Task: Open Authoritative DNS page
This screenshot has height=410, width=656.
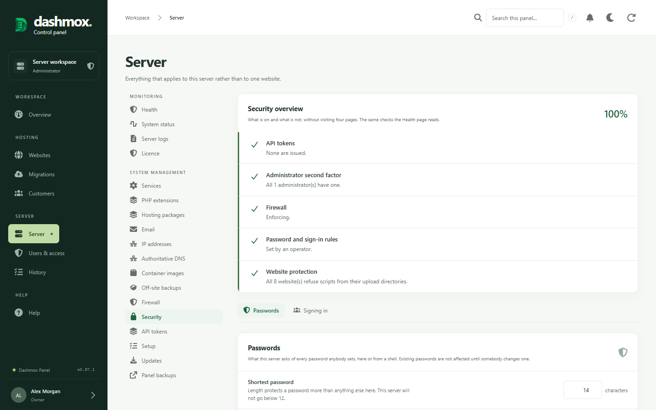Action: tap(174, 258)
